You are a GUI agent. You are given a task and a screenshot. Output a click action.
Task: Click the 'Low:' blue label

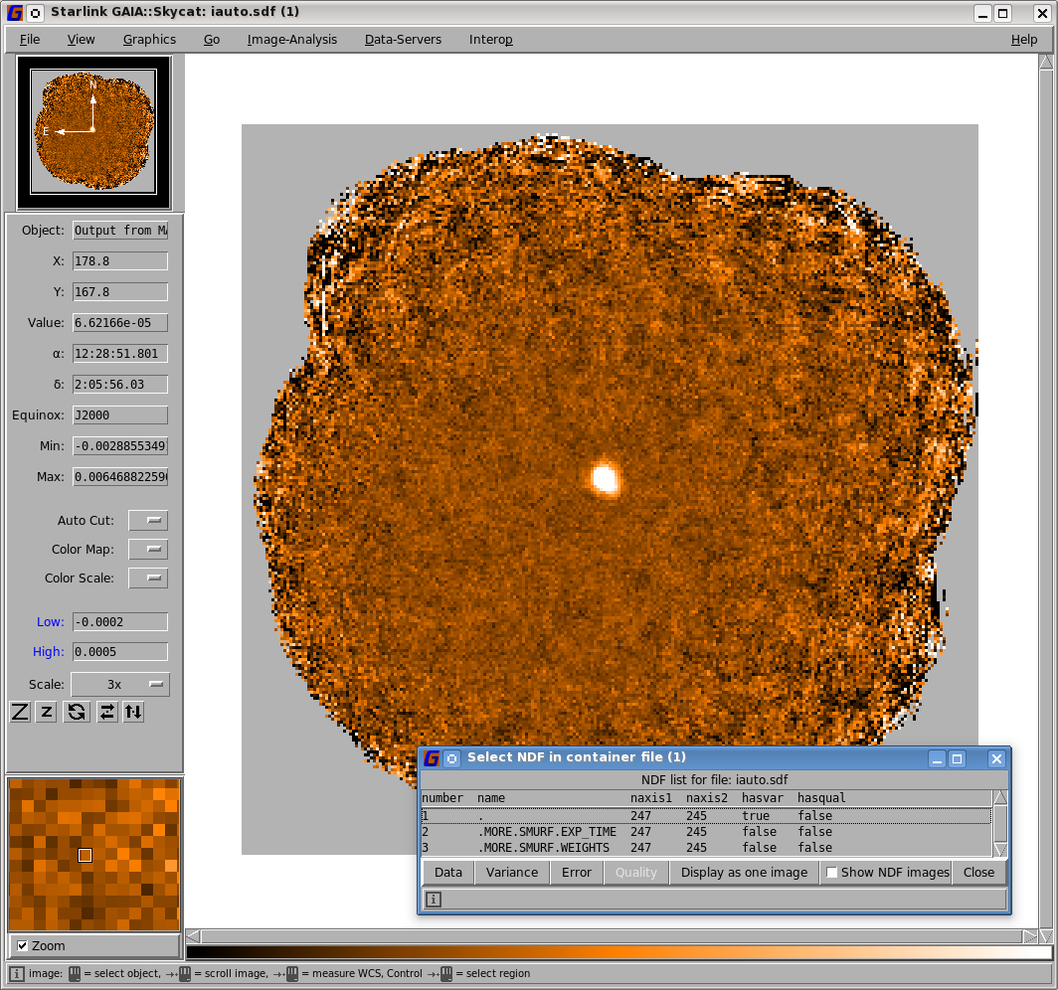pos(51,622)
